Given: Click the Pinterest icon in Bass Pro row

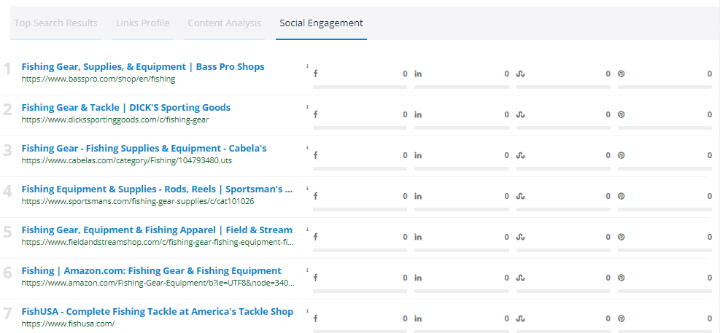Looking at the screenshot, I should pyautogui.click(x=621, y=74).
